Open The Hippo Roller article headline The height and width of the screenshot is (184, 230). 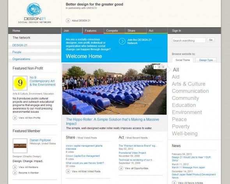(113, 122)
